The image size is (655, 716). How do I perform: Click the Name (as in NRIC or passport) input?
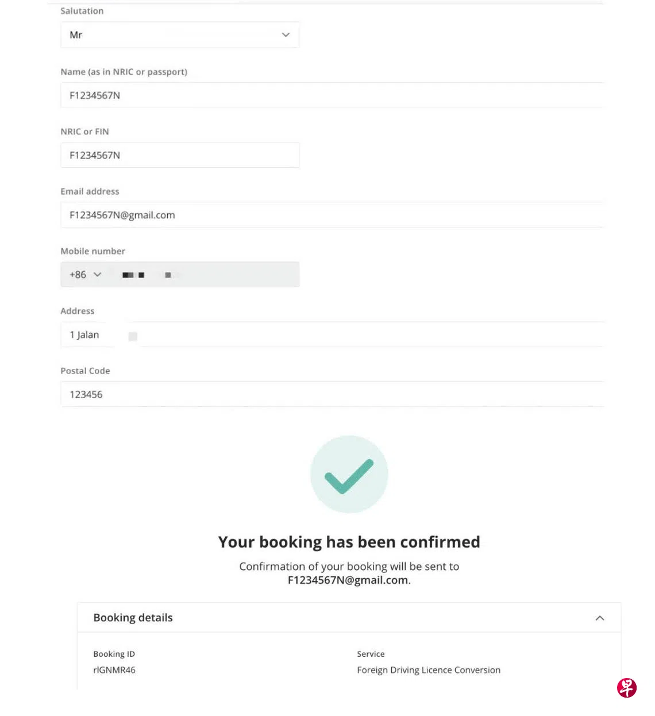[x=332, y=95]
